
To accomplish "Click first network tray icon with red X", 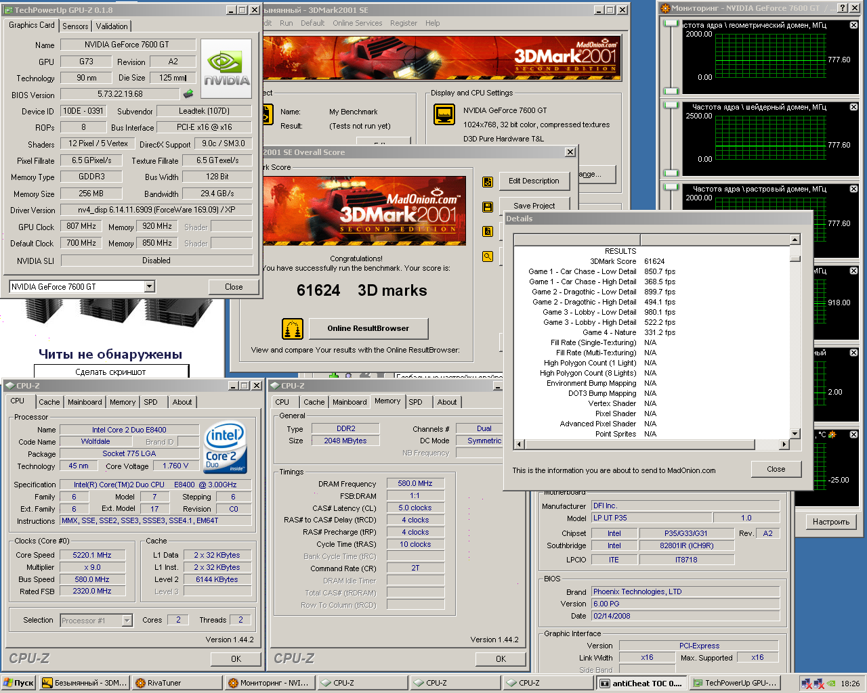I will pos(806,684).
